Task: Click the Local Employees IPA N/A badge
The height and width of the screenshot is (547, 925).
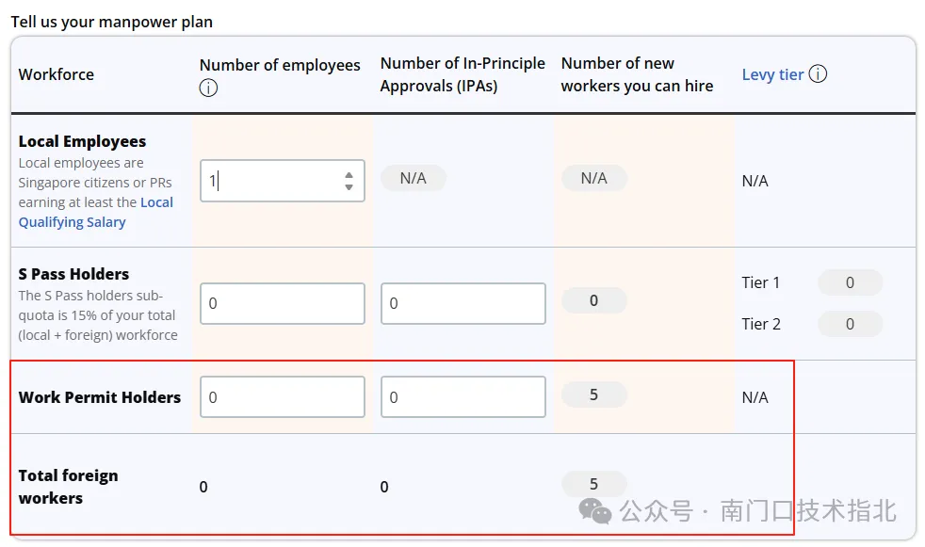Action: pyautogui.click(x=413, y=178)
